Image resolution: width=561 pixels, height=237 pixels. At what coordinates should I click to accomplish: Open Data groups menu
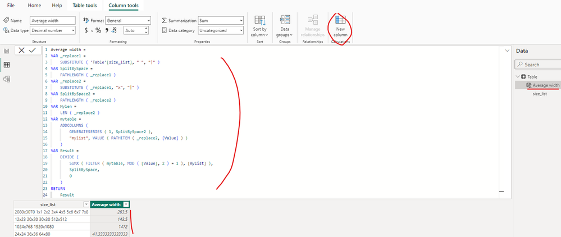click(285, 26)
